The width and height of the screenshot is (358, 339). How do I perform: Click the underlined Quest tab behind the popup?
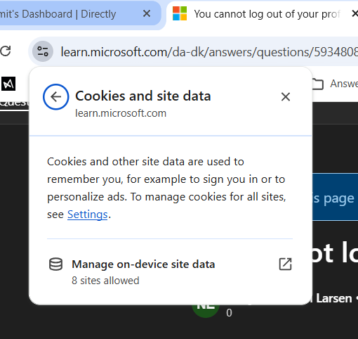(15, 103)
